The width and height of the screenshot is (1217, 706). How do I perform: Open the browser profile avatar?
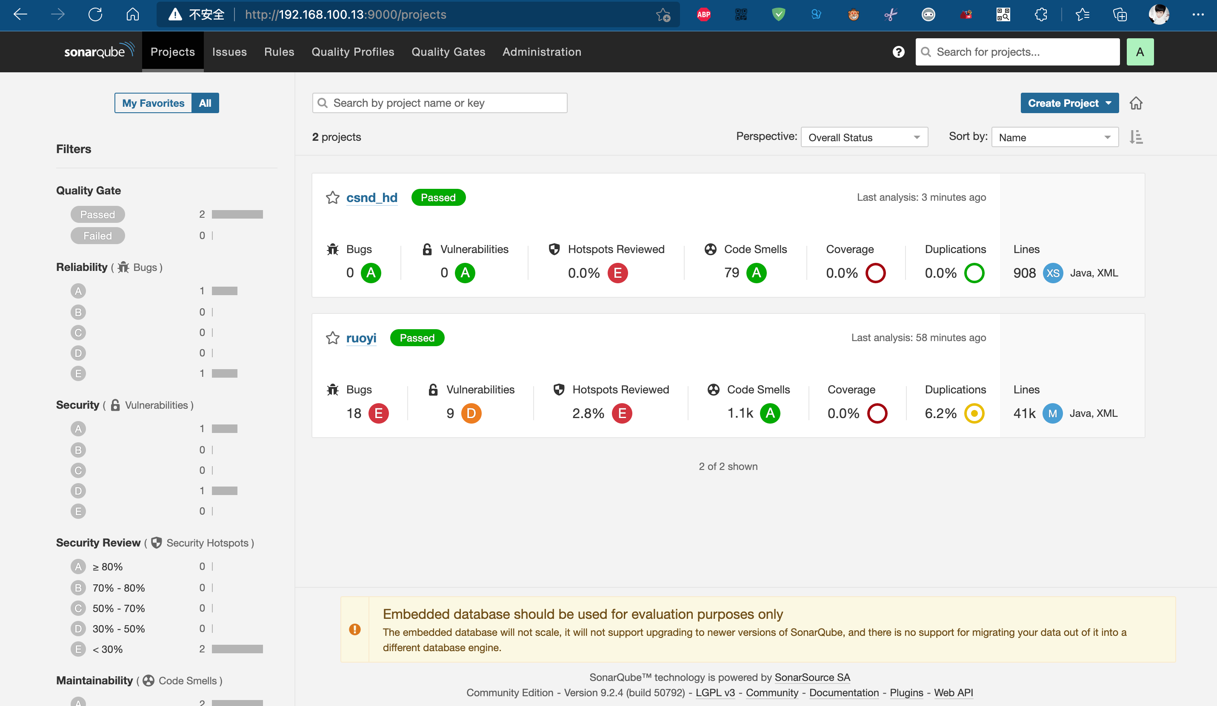[x=1159, y=14]
